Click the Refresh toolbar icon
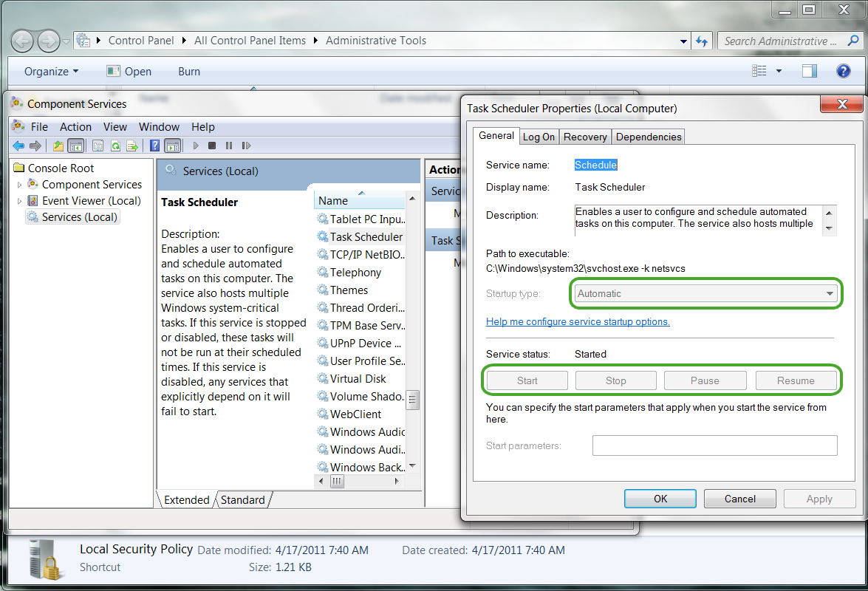Viewport: 868px width, 591px height. point(115,146)
